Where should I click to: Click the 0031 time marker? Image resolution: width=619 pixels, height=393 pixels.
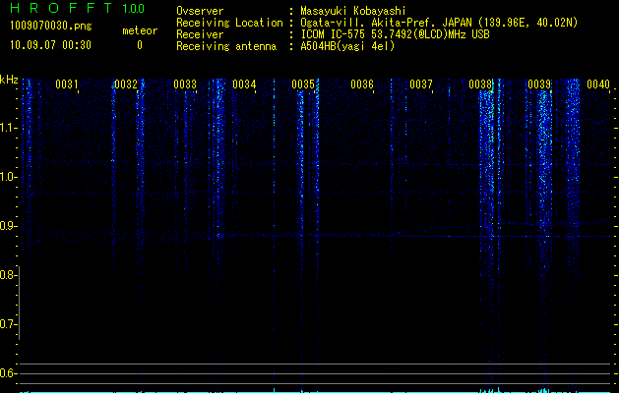66,84
